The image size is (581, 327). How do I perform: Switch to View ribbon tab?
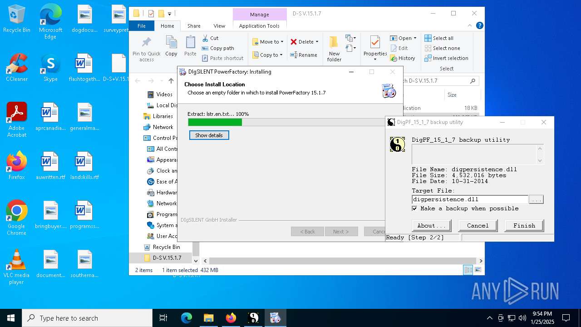(219, 26)
